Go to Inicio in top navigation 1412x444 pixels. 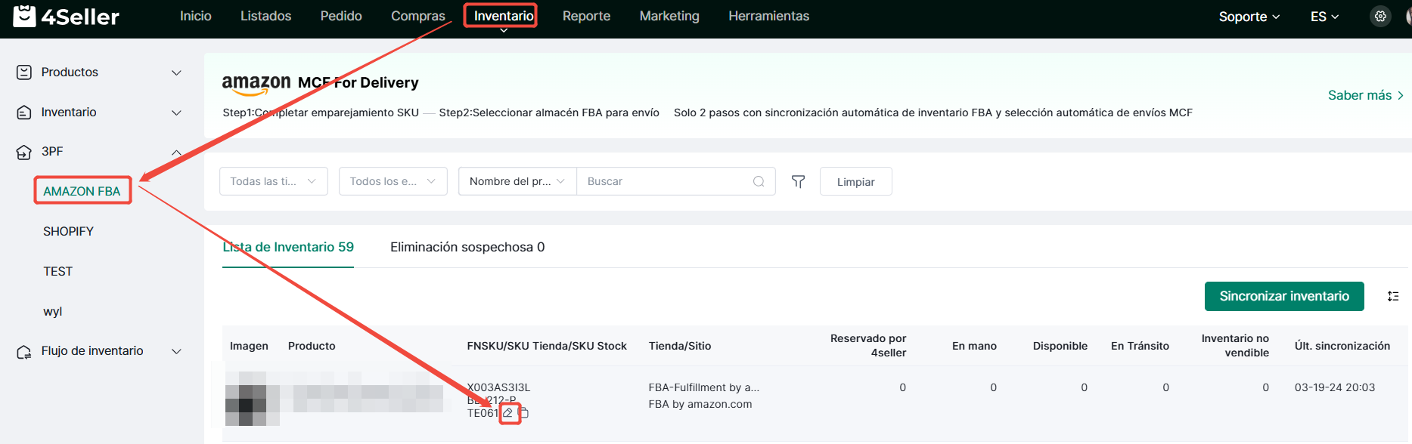pyautogui.click(x=195, y=16)
